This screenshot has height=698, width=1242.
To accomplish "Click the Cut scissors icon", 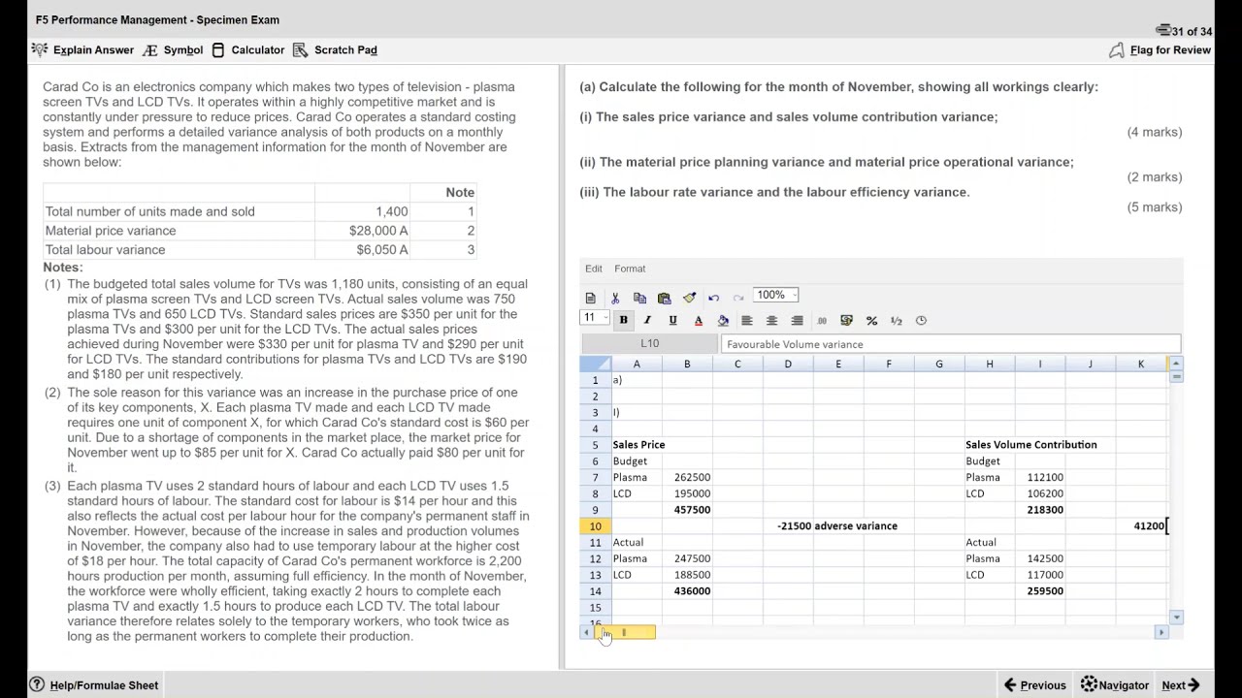I will pos(615,298).
